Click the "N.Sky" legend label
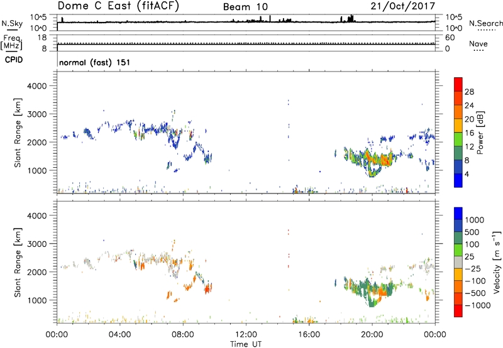This screenshot has height=348, width=503. tap(12, 23)
